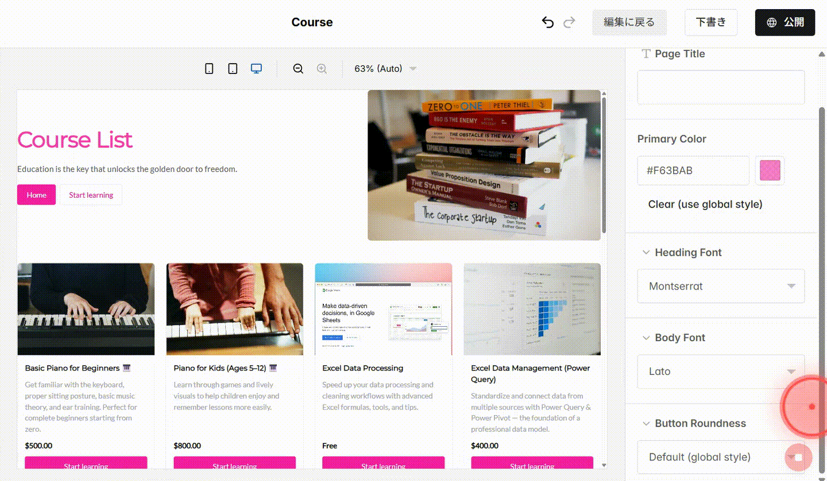Click the outlined Start learning hero button
Image resolution: width=827 pixels, height=481 pixels.
coord(91,195)
